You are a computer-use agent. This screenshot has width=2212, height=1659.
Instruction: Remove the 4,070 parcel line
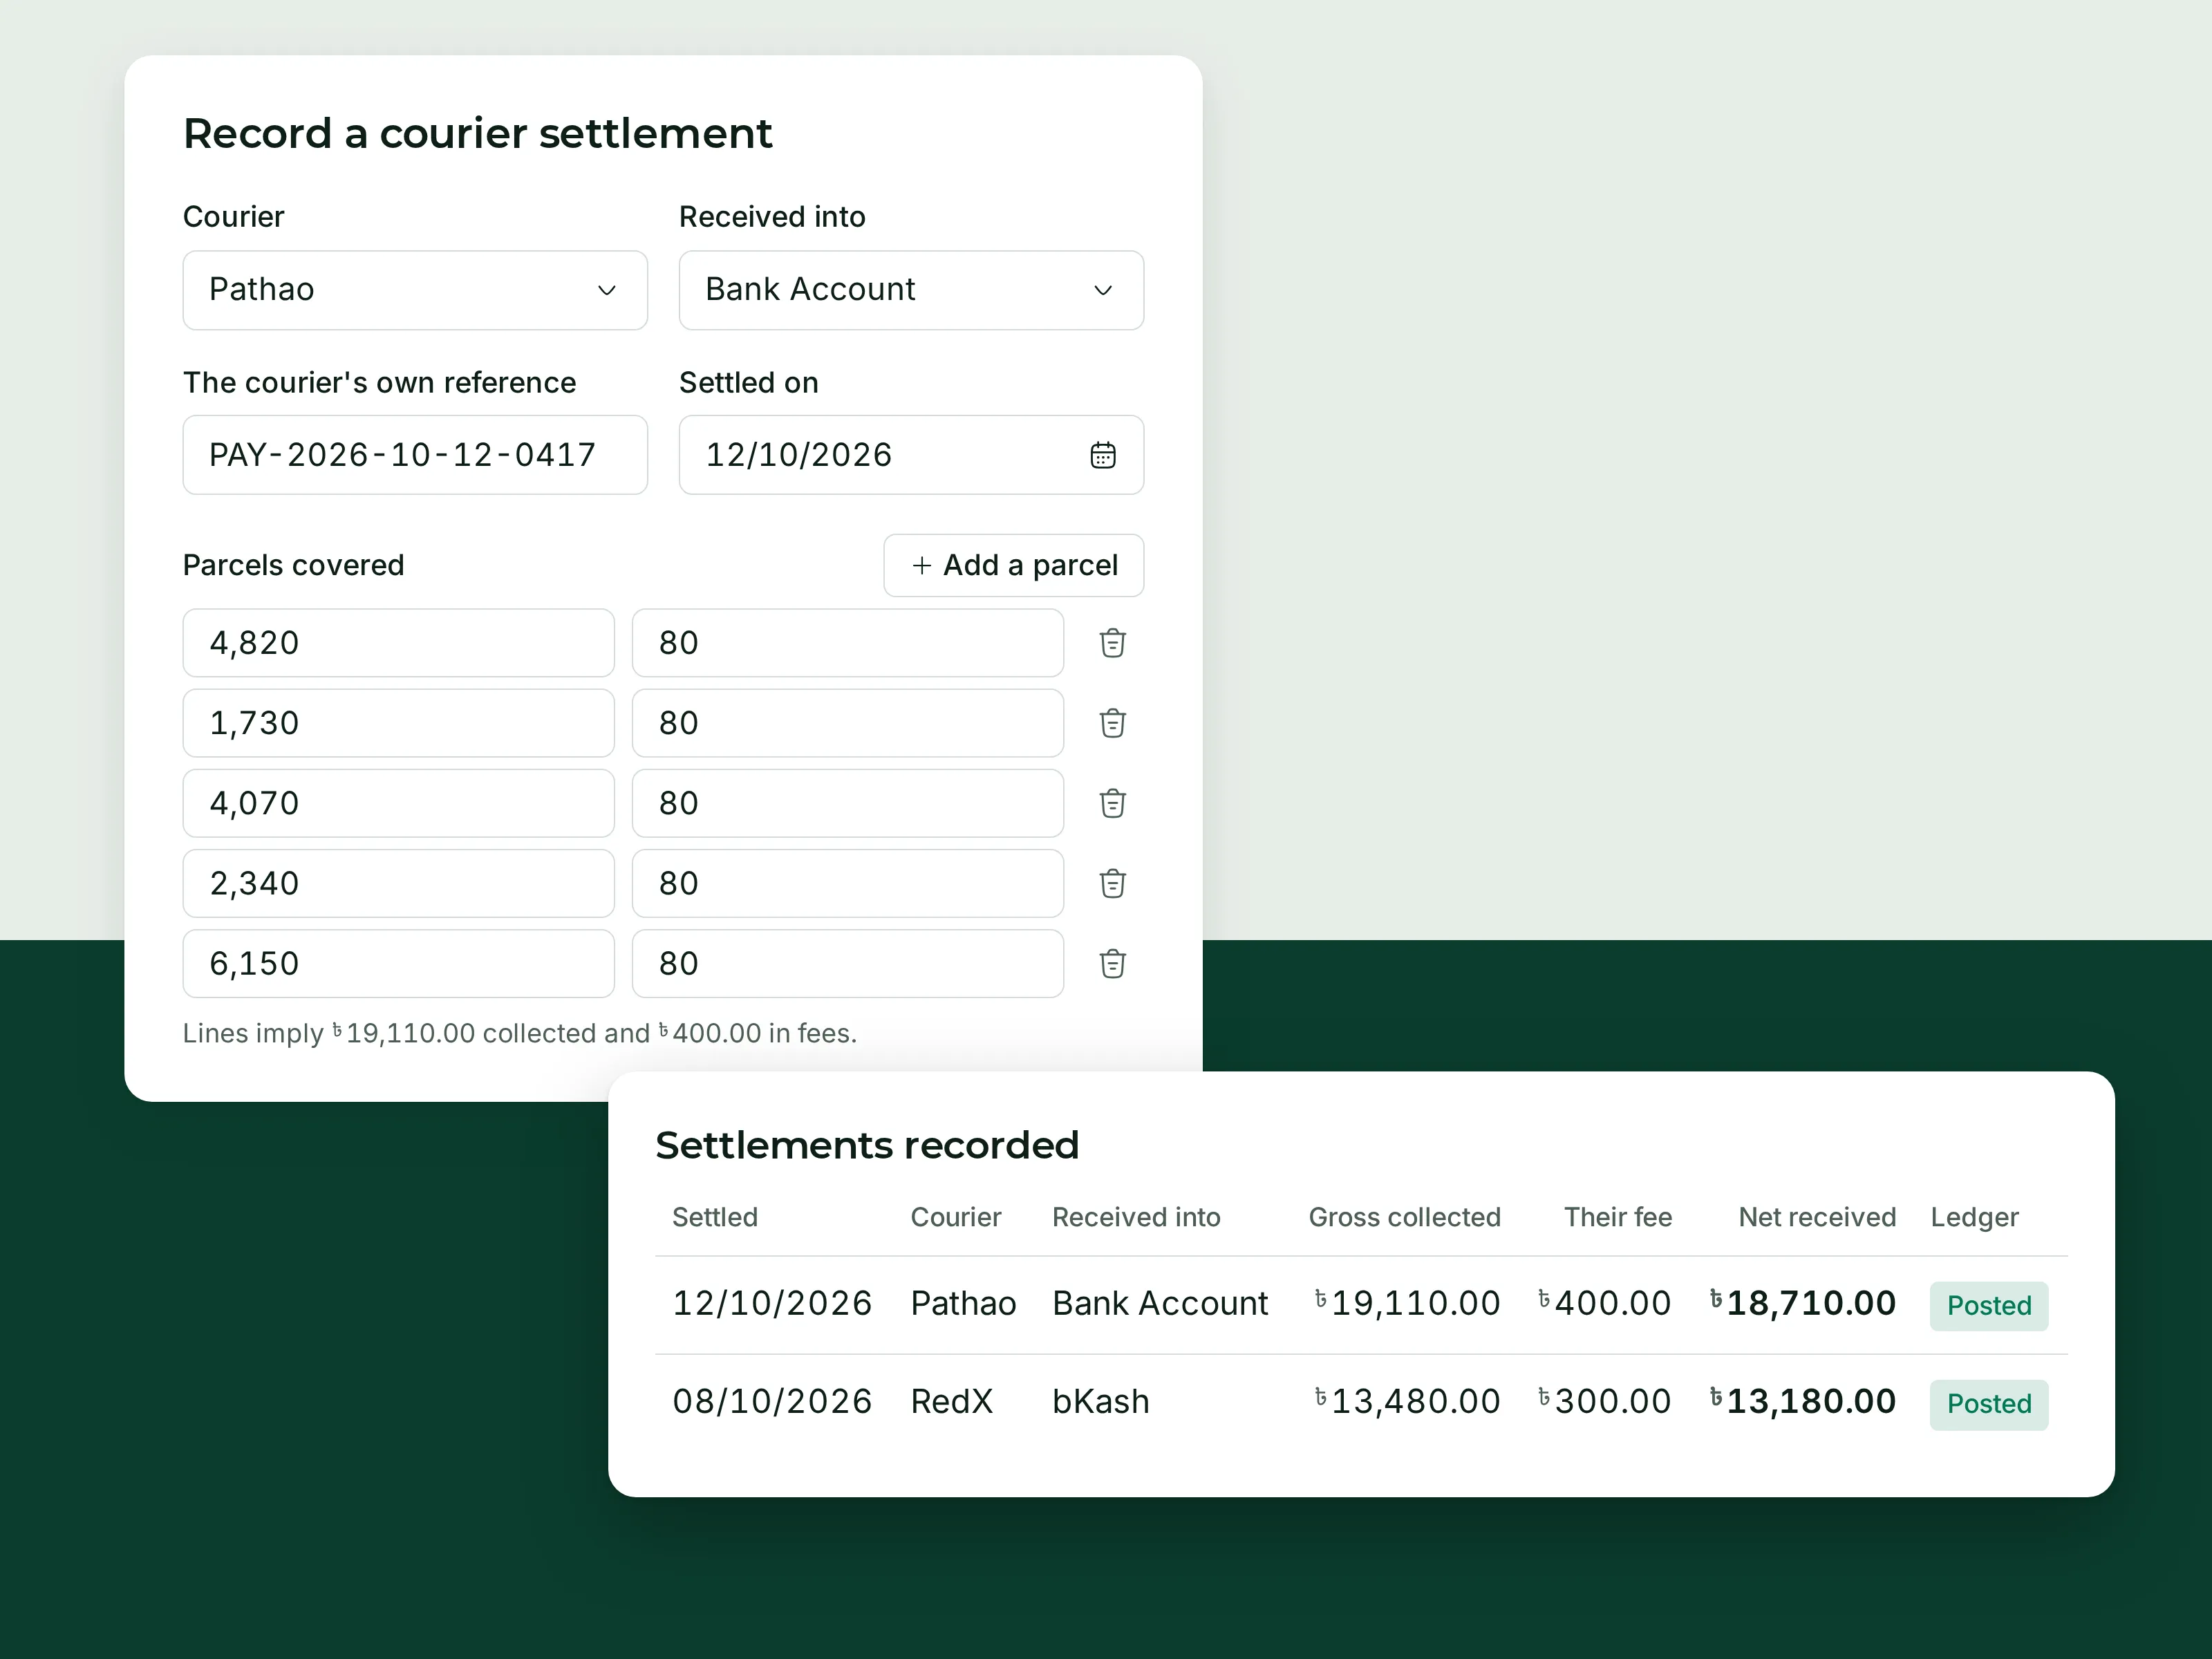[x=1112, y=803]
